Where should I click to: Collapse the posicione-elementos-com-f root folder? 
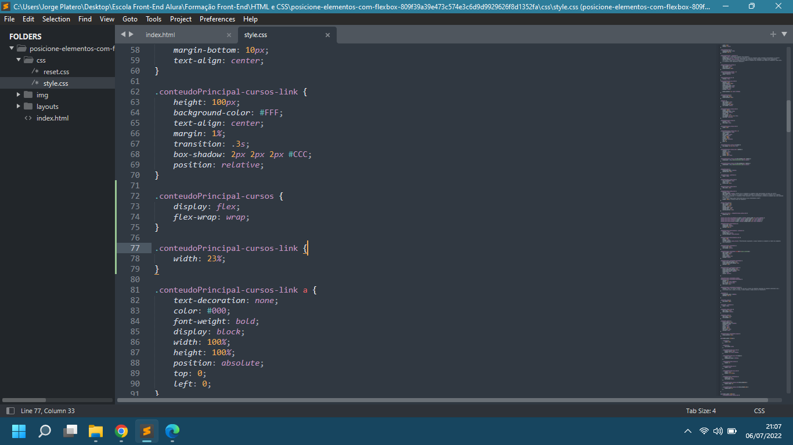pos(11,48)
